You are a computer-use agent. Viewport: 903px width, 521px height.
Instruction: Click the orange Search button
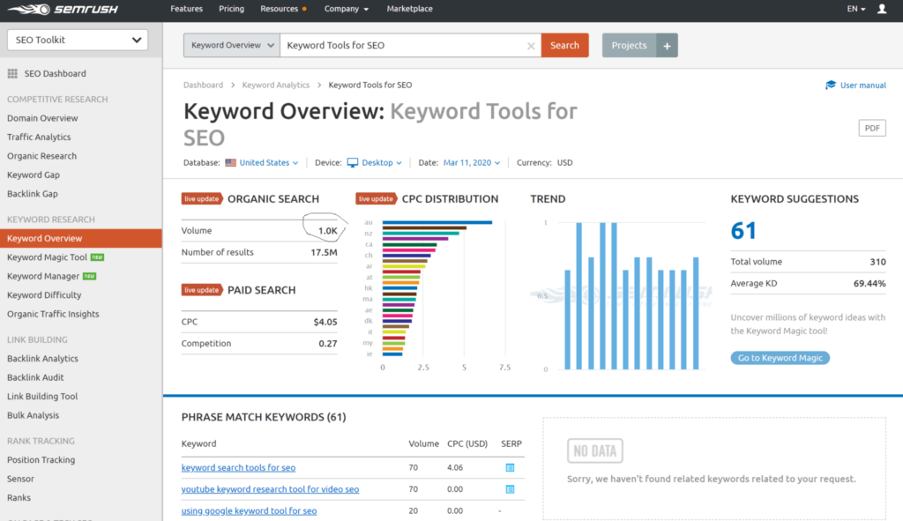[x=564, y=46]
